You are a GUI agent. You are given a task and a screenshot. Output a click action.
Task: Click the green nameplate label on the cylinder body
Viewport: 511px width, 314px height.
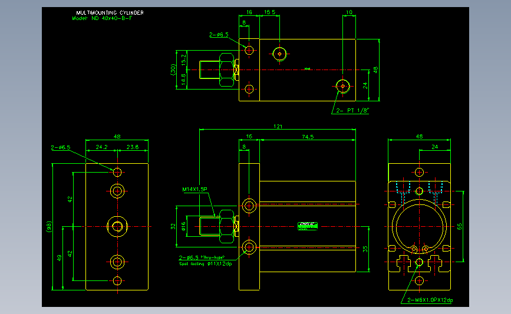click(308, 226)
